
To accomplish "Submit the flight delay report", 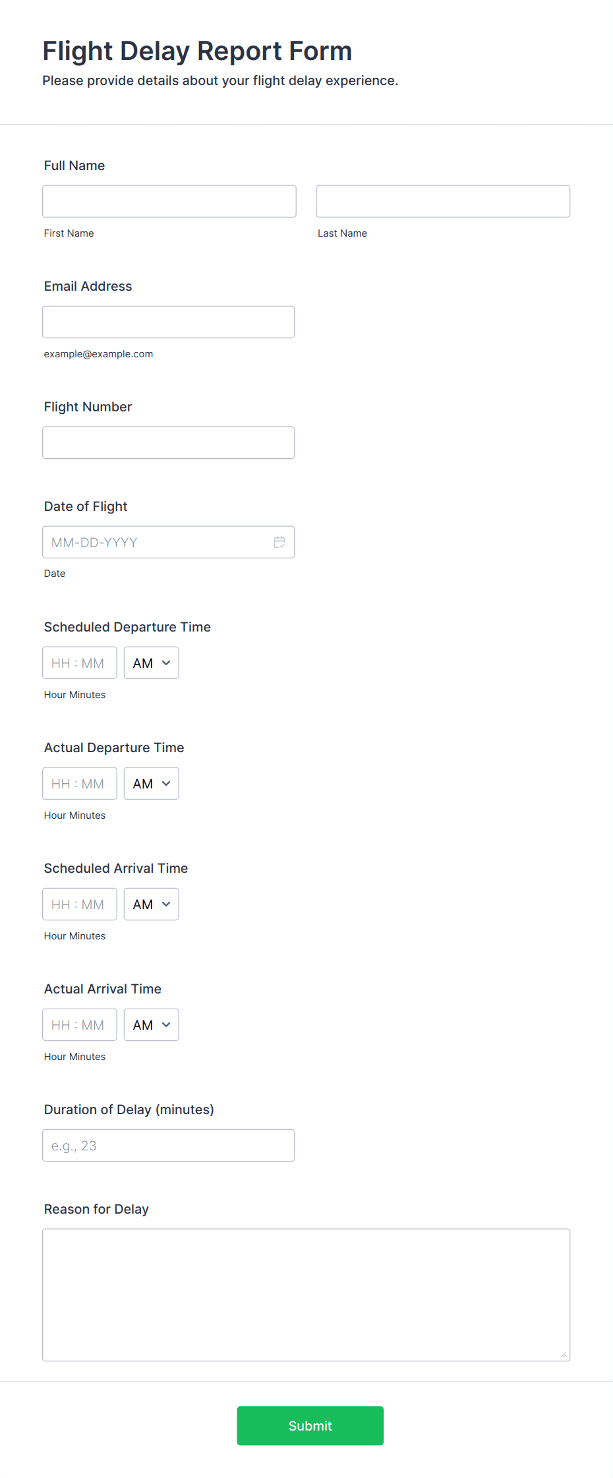I will (310, 1425).
